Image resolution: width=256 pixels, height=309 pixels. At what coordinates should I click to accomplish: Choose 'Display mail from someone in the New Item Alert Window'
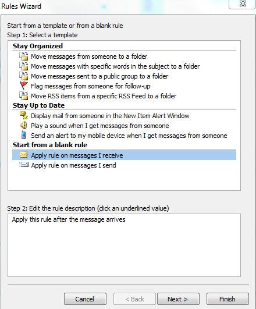click(x=110, y=116)
